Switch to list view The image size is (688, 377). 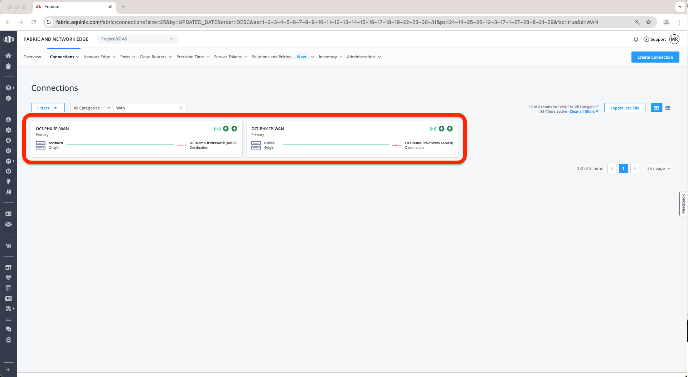click(x=668, y=108)
